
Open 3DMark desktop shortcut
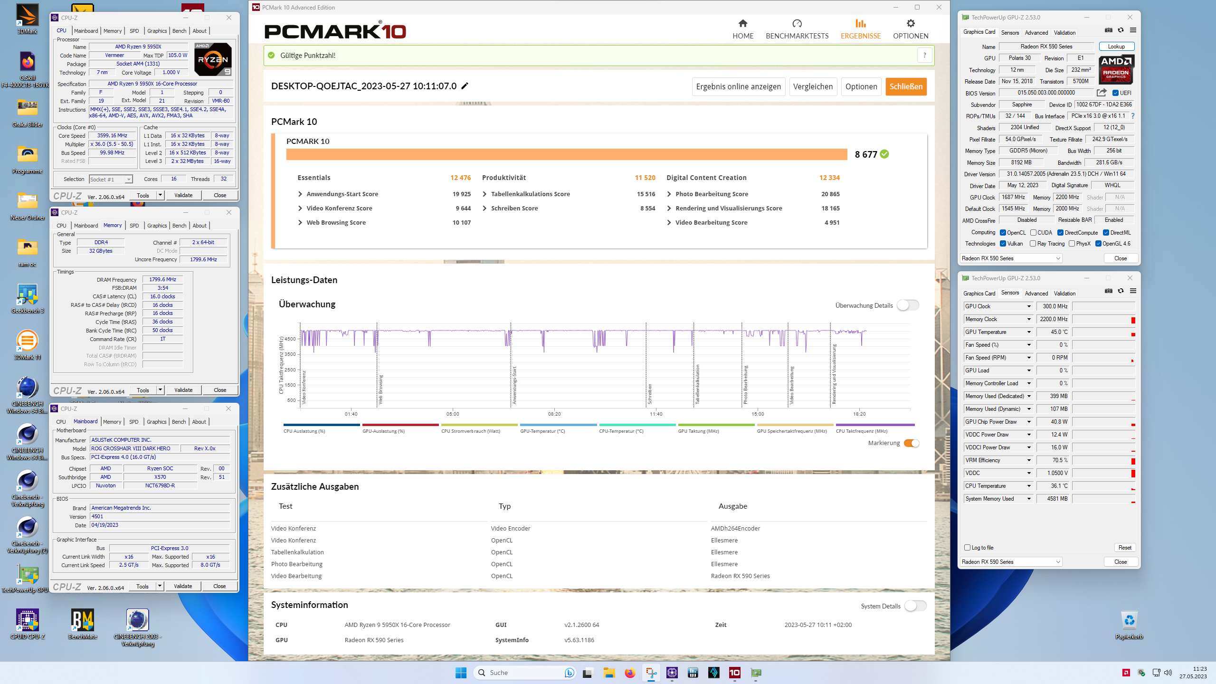(27, 19)
